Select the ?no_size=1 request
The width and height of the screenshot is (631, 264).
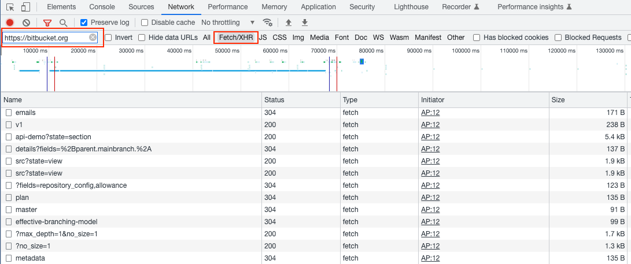pos(33,246)
